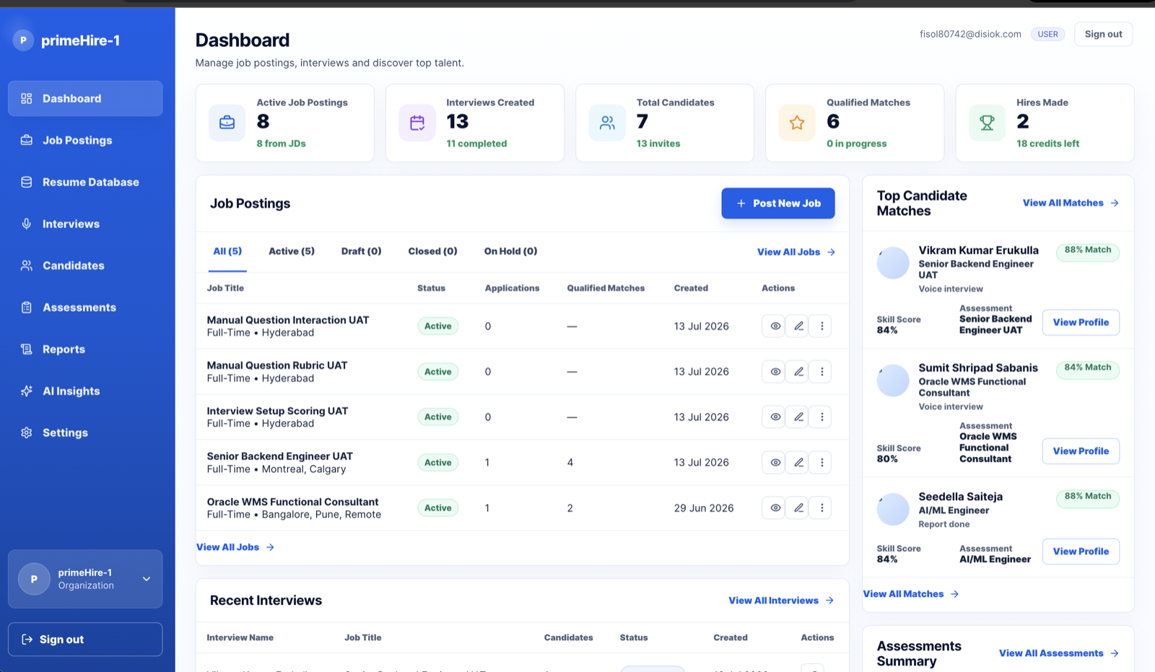
Task: Go to Job Postings in sidebar
Action: coord(85,140)
